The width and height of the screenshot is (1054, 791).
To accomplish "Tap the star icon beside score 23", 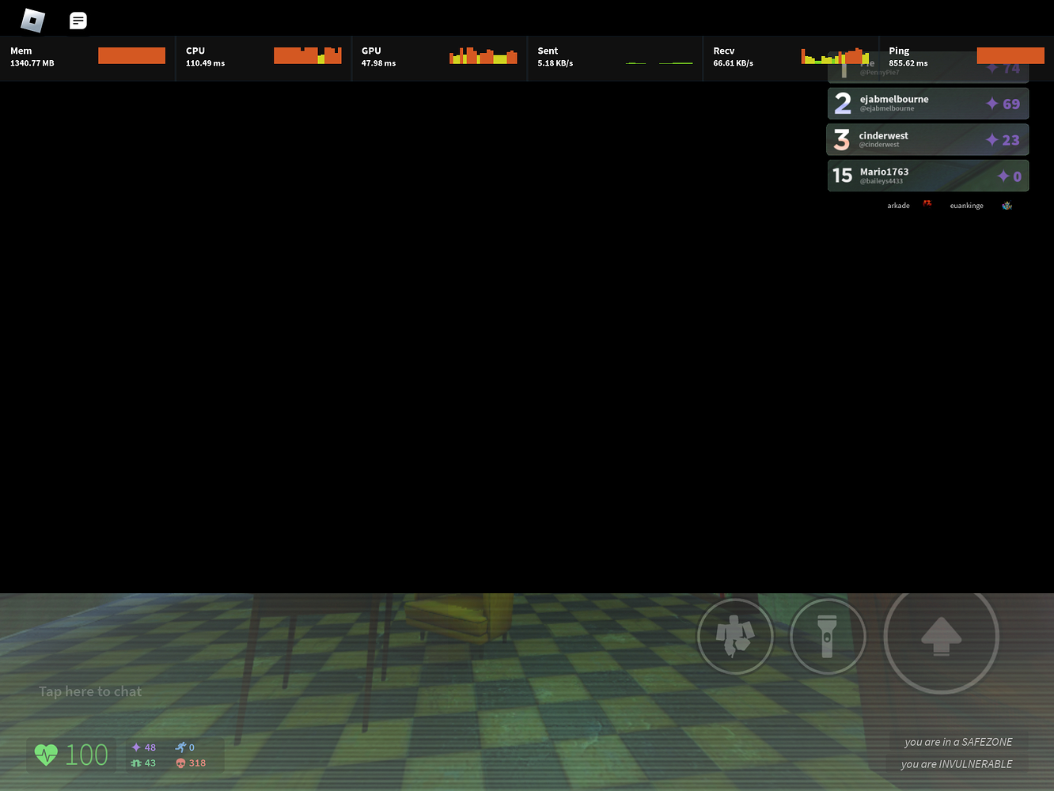I will [991, 140].
